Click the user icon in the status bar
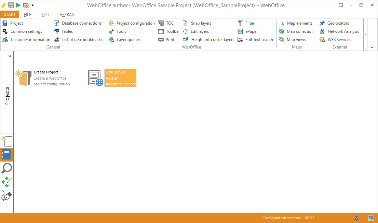Viewport: 378px width, 223px height. coord(356,218)
